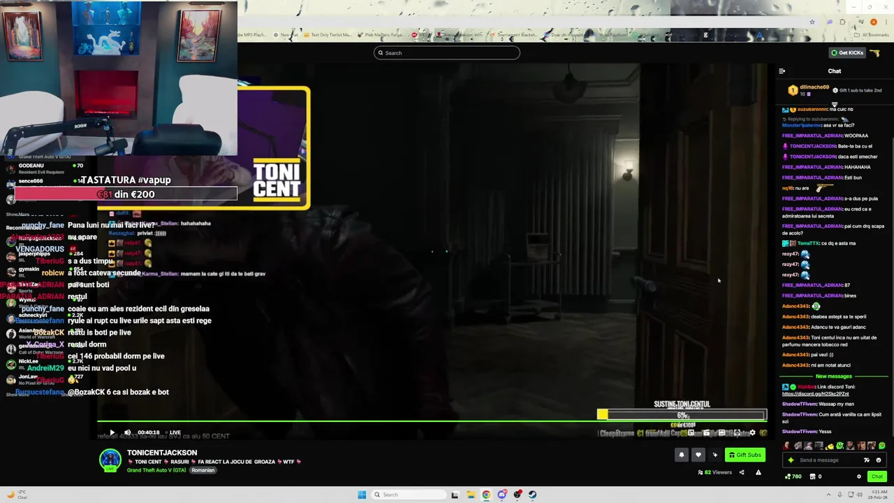
Task: Open emoji picker in chat input
Action: 879,460
